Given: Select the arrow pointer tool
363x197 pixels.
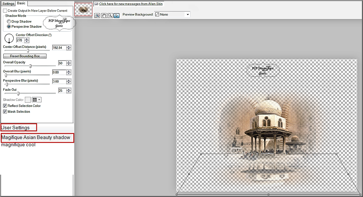Looking at the screenshot, I should (x=116, y=15).
